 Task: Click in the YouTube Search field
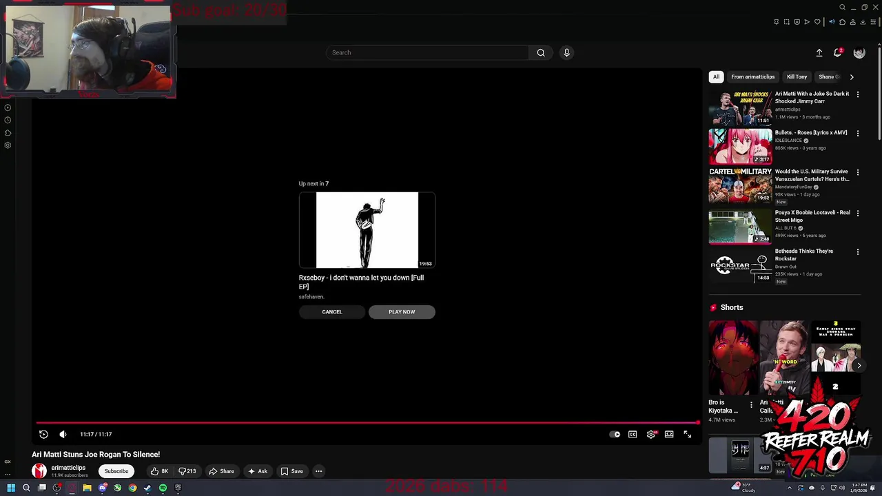point(427,52)
